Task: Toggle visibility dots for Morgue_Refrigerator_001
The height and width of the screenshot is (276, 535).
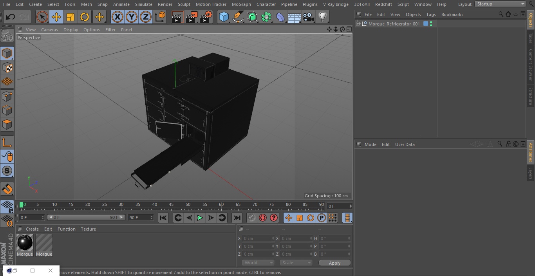Action: 431,24
